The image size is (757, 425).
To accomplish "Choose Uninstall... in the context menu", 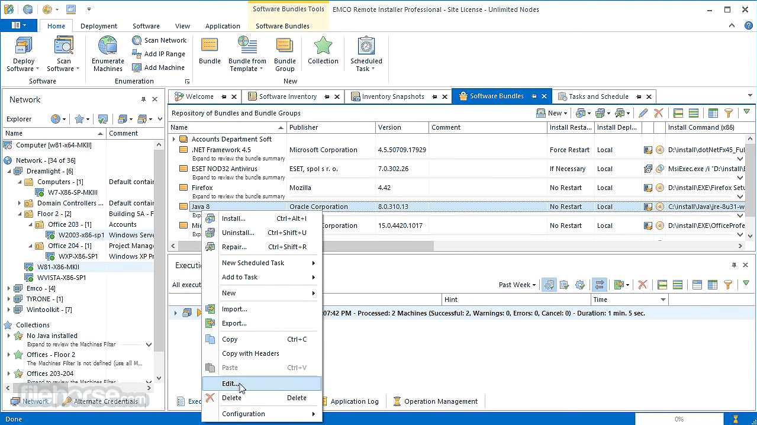I will pos(262,233).
